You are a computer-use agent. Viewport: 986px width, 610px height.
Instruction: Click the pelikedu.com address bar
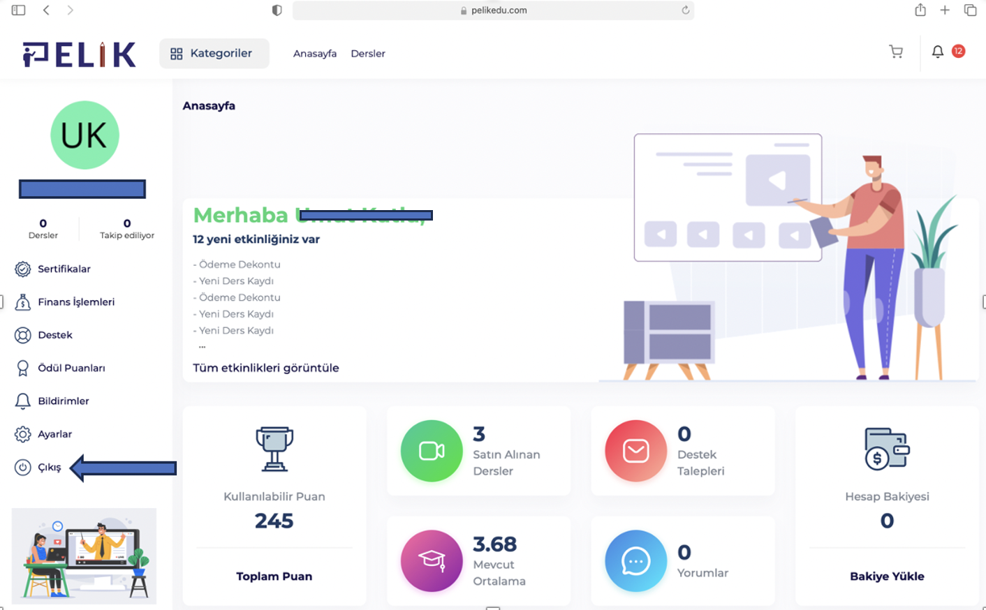pyautogui.click(x=493, y=10)
